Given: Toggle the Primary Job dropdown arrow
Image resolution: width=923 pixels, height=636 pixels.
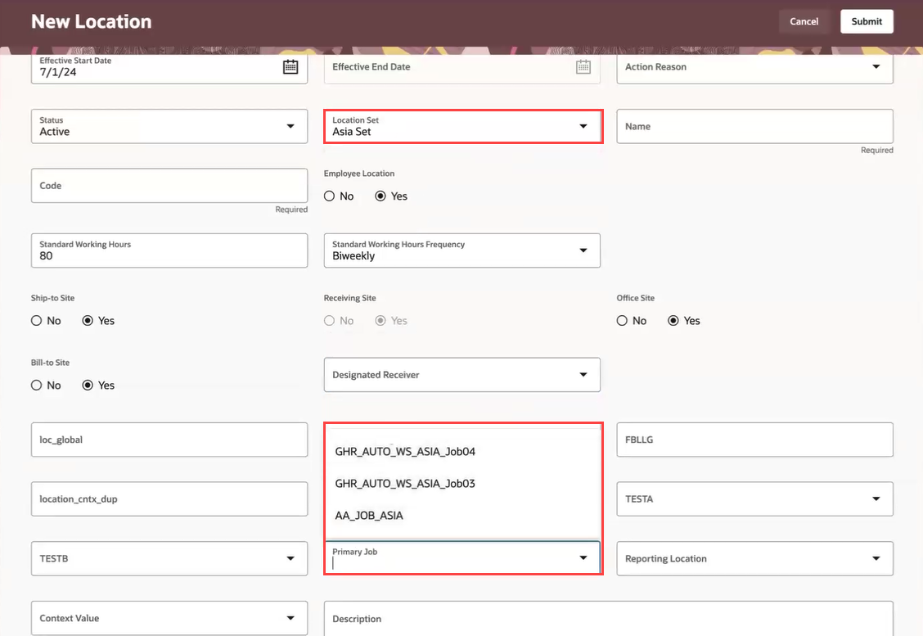Looking at the screenshot, I should 583,557.
